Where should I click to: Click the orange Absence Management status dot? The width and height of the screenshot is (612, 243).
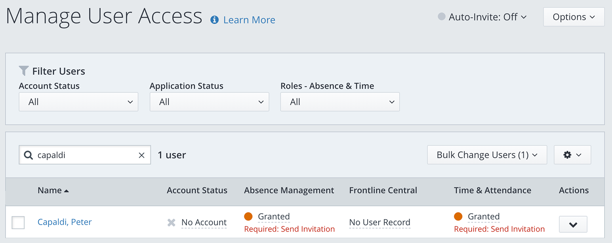click(x=248, y=216)
